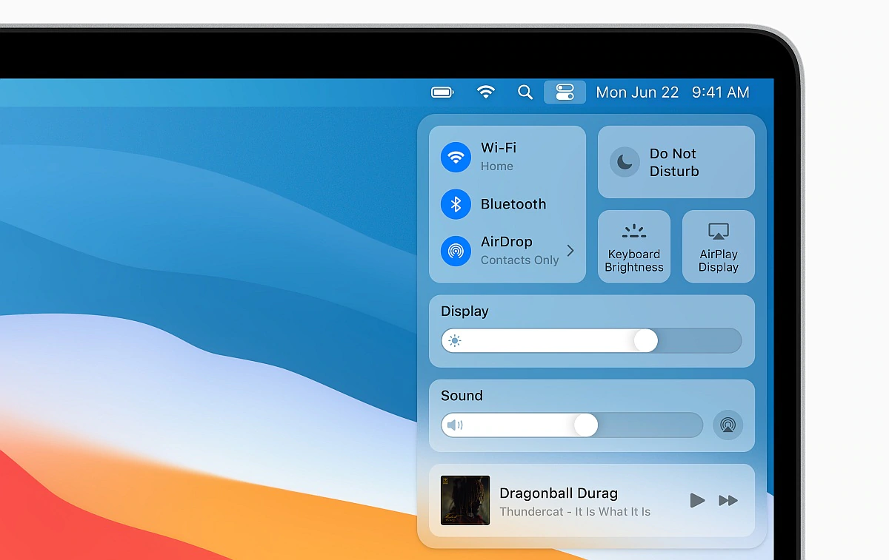Viewport: 889px width, 560px height.
Task: Open Control Center from the menu bar
Action: [x=565, y=92]
